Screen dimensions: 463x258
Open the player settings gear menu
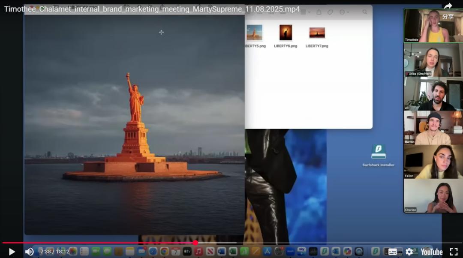click(x=409, y=252)
